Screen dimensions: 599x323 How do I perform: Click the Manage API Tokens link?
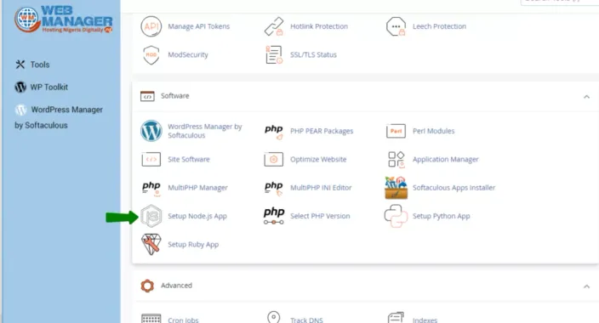pyautogui.click(x=198, y=26)
